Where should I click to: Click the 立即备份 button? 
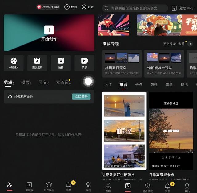[x=81, y=96]
